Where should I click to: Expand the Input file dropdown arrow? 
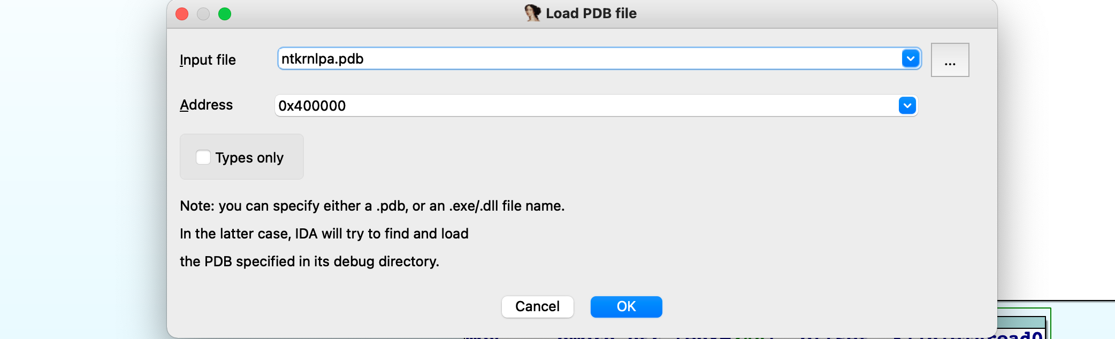(x=910, y=58)
